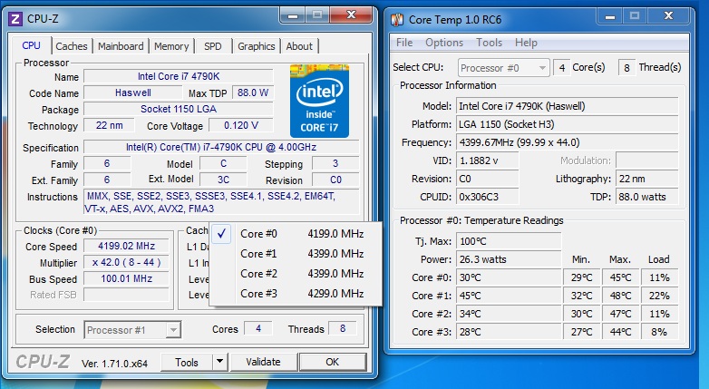Click the Technology value 22 nm in CPU-Z

pos(109,125)
